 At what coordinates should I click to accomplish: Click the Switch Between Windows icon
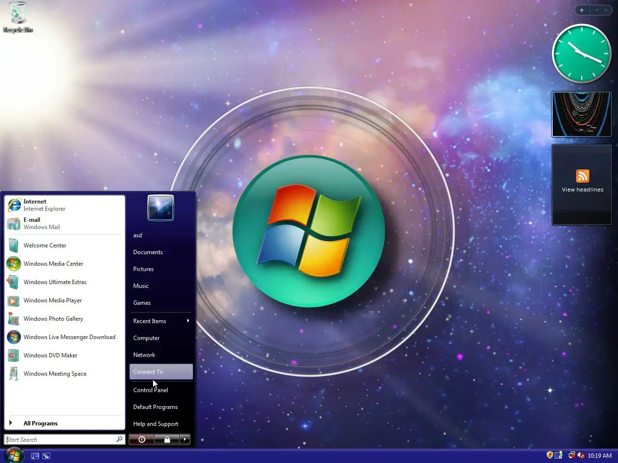click(x=46, y=456)
